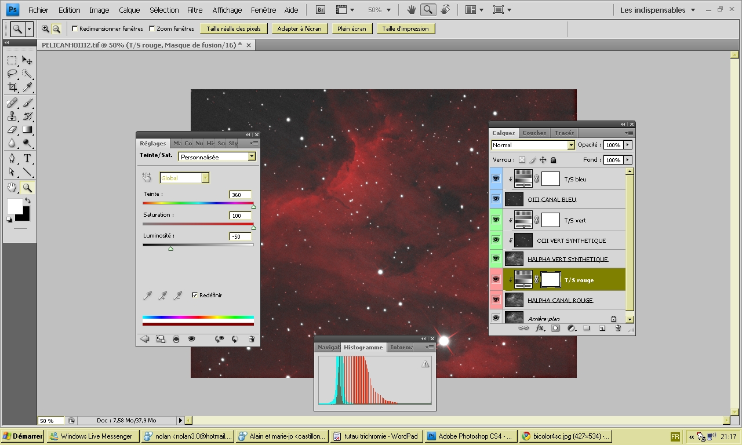Select the Healing Brush tool
The height and width of the screenshot is (445, 742).
[x=12, y=103]
